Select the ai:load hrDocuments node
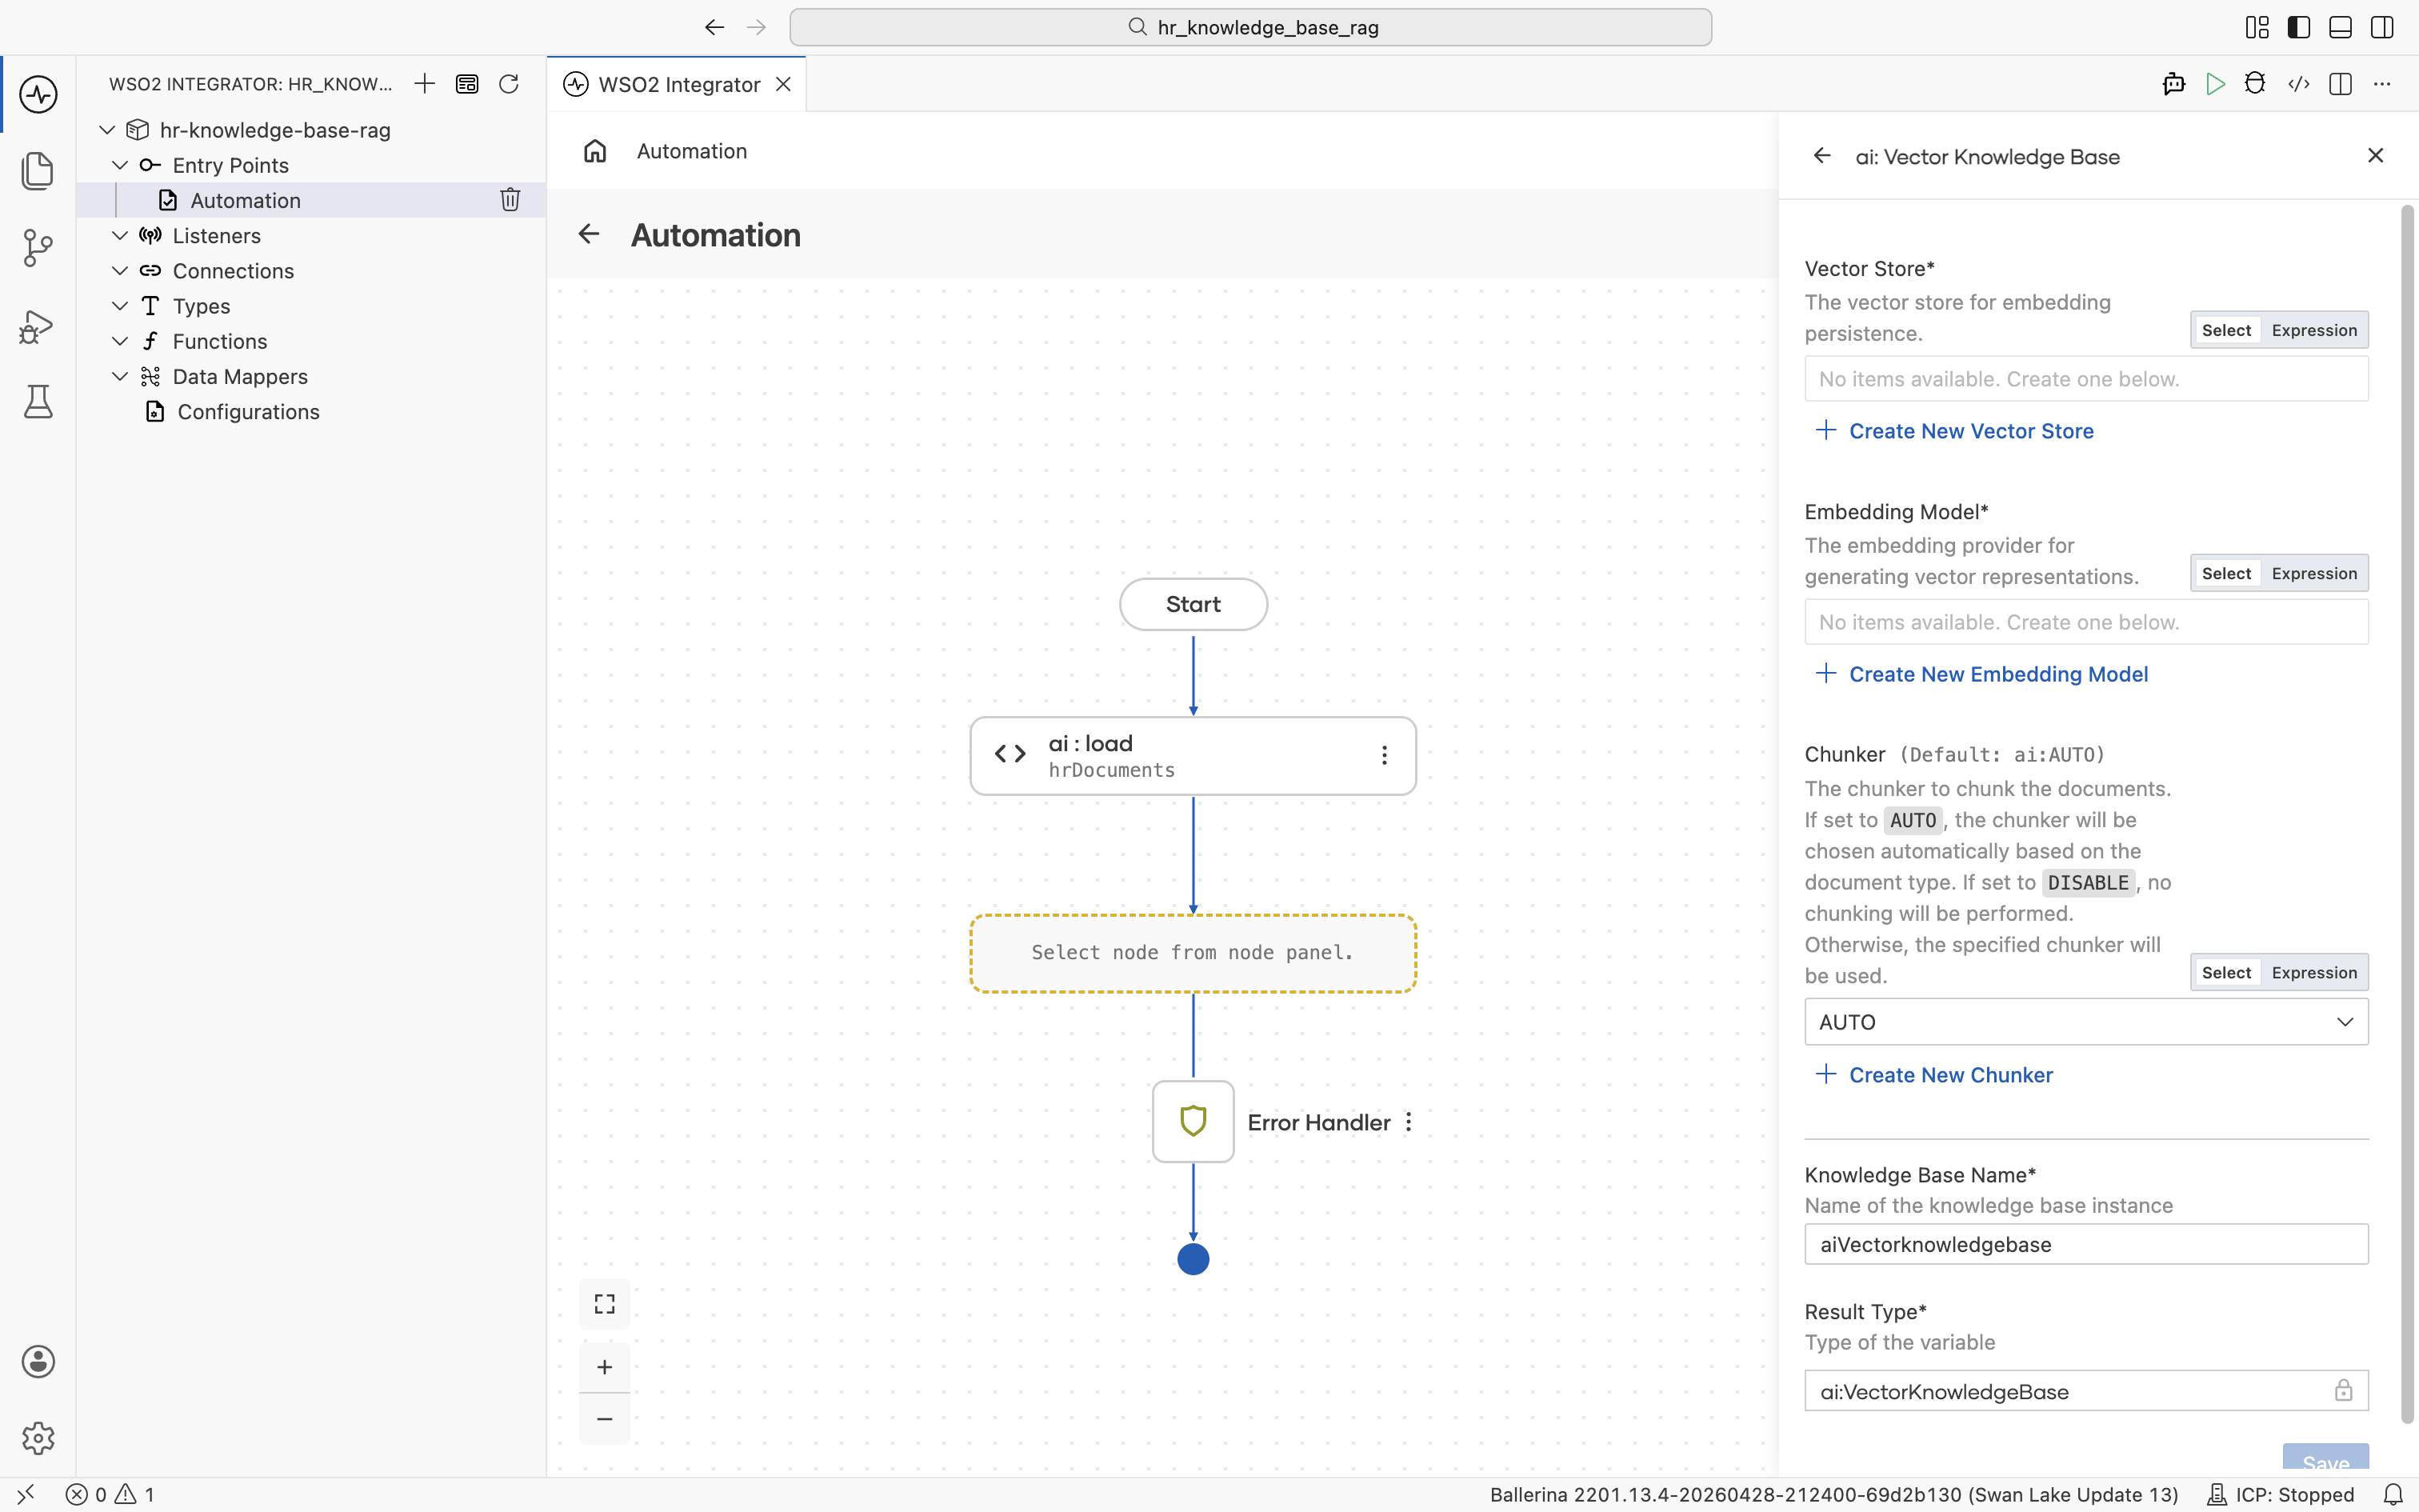Screen dimensions: 2419x1512 click(x=1193, y=756)
